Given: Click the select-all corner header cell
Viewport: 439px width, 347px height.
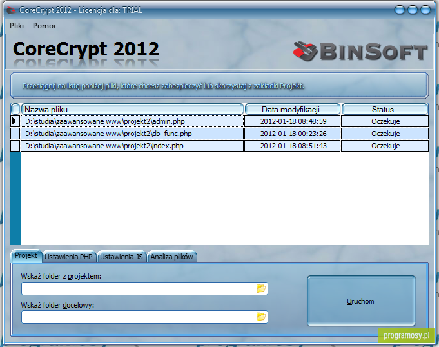Looking at the screenshot, I should pos(15,109).
